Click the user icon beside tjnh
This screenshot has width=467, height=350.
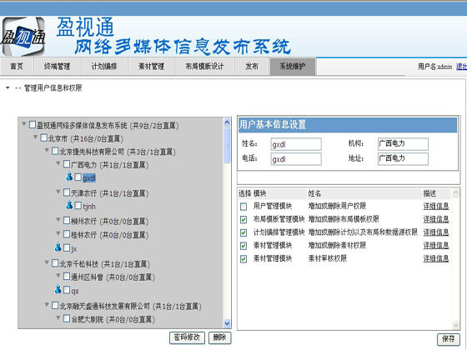pyautogui.click(x=69, y=205)
